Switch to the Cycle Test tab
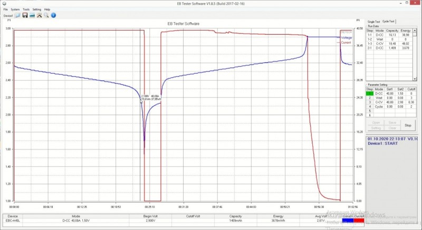 (x=389, y=22)
